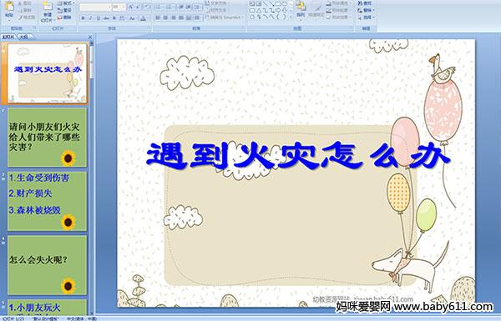Open the font name combo box
Viewport: 501px width, 321px height.
tap(95, 7)
